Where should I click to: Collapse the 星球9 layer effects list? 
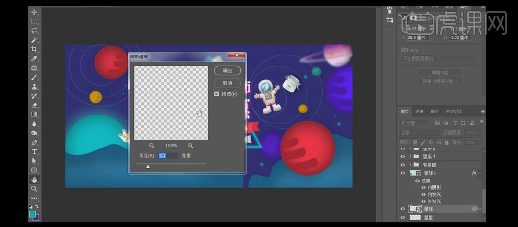[480, 173]
